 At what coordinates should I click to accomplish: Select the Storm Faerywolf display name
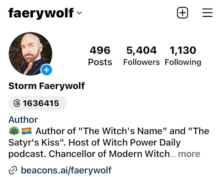[46, 86]
